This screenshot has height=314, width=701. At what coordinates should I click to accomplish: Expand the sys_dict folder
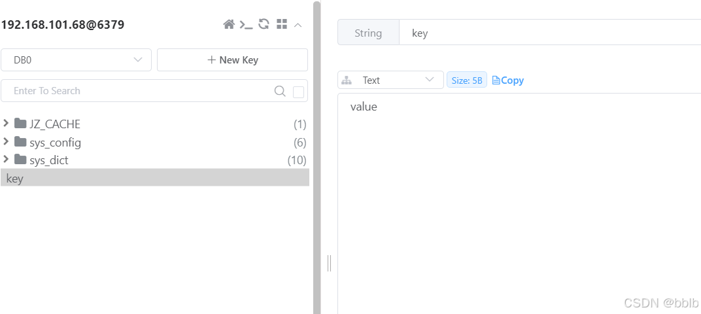[7, 159]
